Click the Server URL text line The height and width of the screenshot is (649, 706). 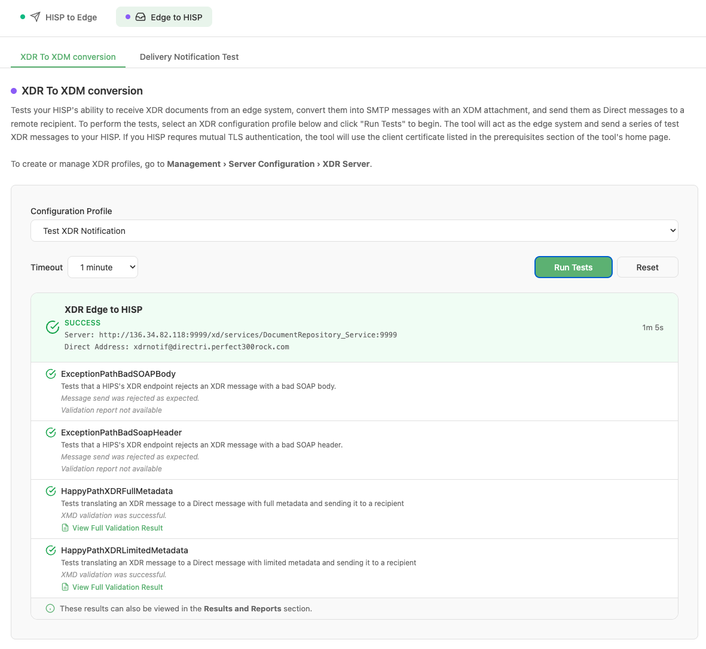pyautogui.click(x=231, y=334)
